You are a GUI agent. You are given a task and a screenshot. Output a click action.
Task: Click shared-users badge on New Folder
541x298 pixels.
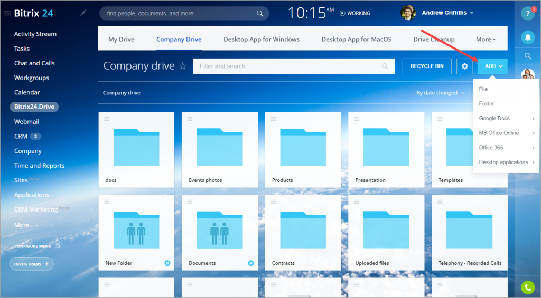[x=167, y=263]
